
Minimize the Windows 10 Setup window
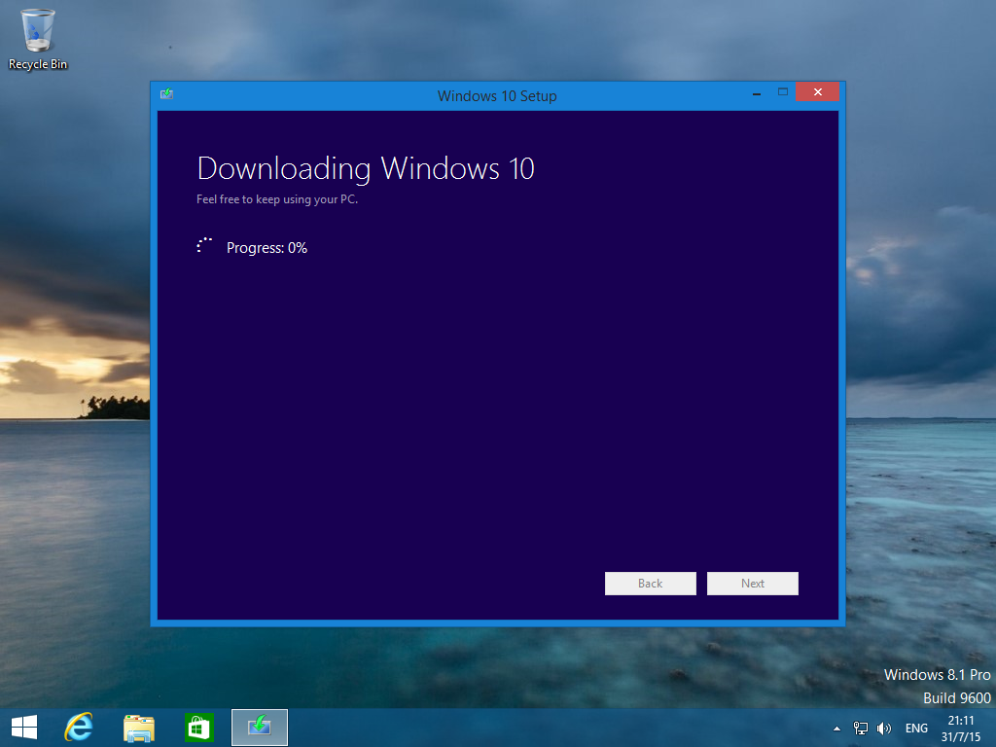757,92
